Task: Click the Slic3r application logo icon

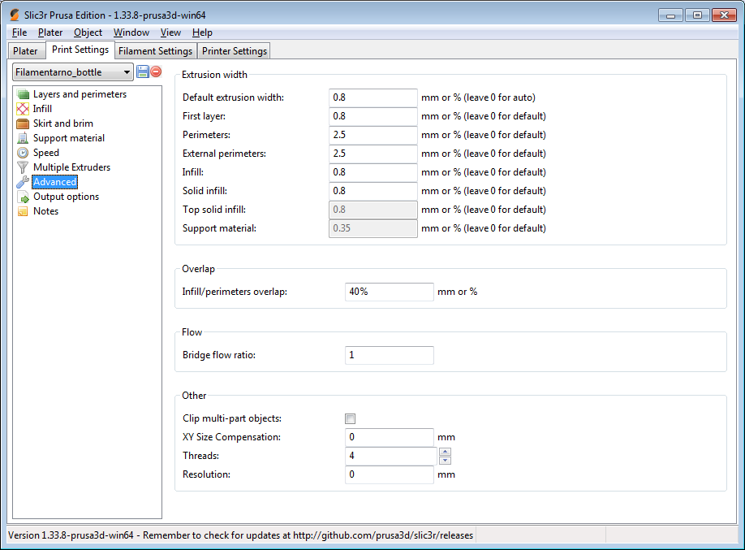Action: [x=15, y=15]
